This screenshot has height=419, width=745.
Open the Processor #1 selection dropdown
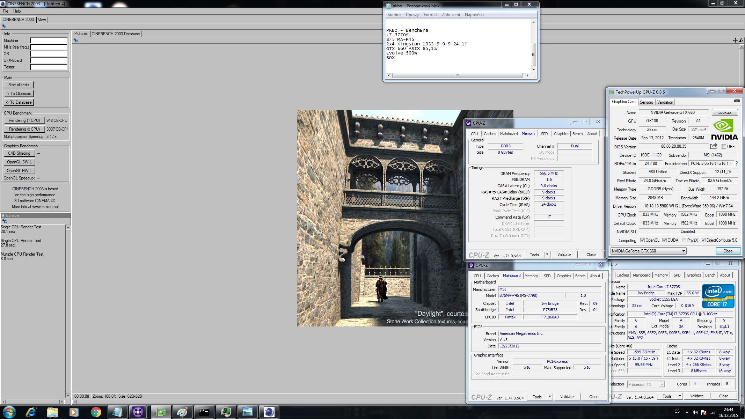point(646,384)
